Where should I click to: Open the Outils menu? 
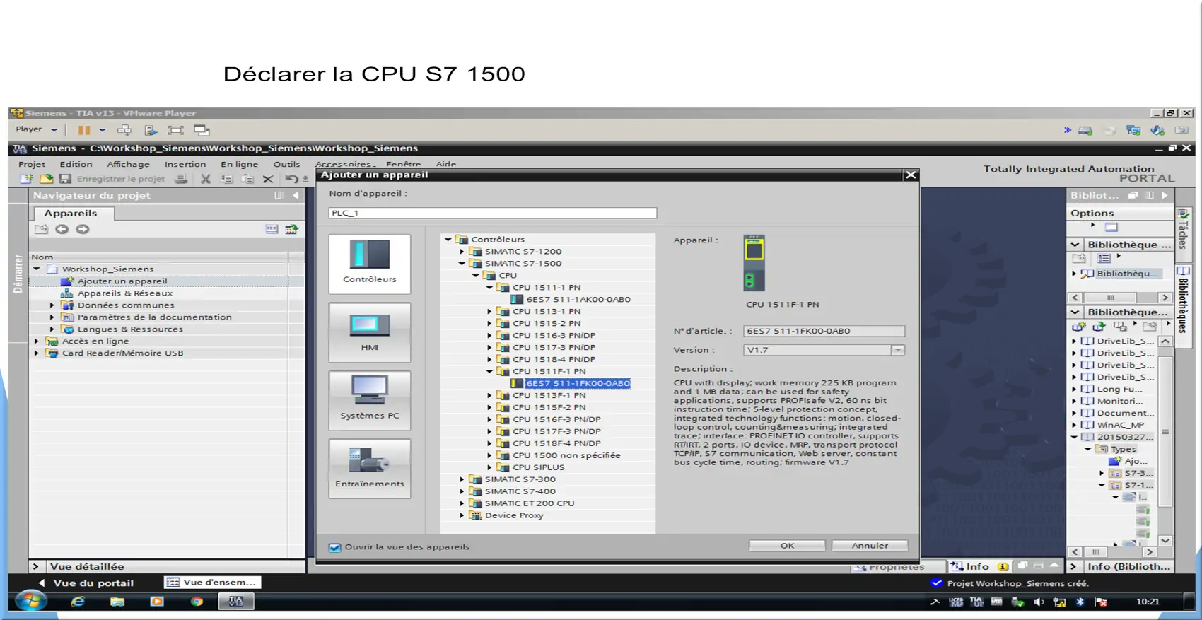(x=286, y=164)
